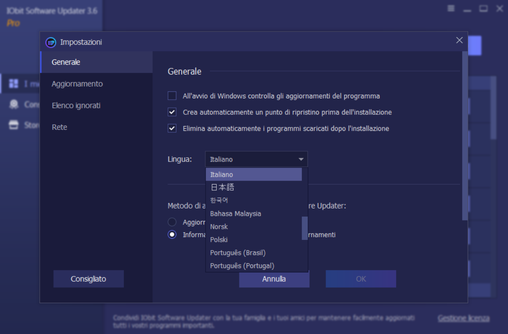The image size is (508, 334).
Task: Click the rocket icon in main sidebar
Action: click(x=13, y=104)
